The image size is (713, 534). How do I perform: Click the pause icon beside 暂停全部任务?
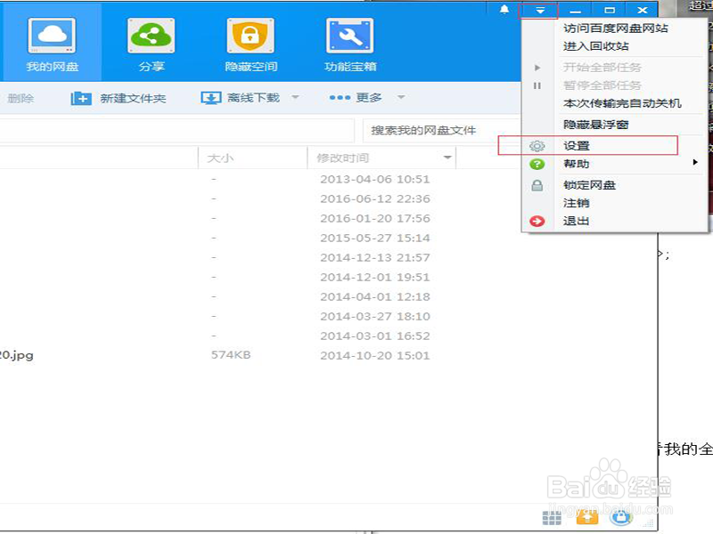pyautogui.click(x=537, y=85)
